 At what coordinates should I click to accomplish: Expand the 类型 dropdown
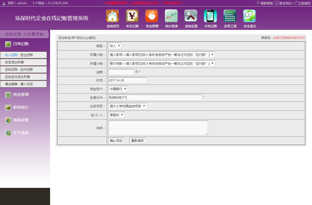coord(115,46)
